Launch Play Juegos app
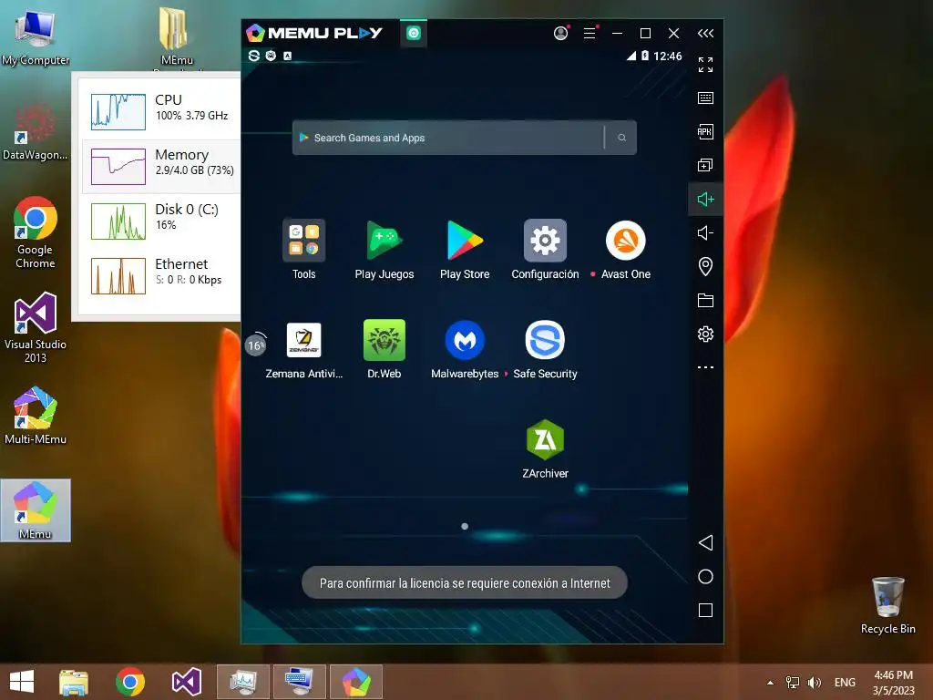933x700 pixels. click(384, 241)
